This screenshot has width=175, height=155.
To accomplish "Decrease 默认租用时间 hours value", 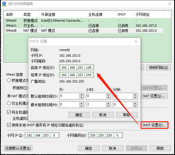I will (108, 98).
